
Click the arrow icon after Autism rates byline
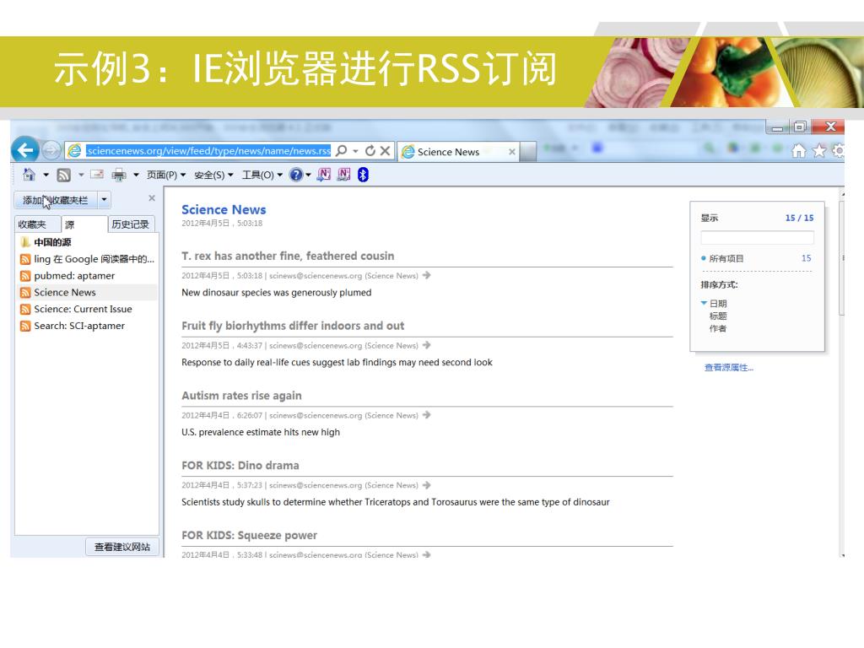(x=426, y=415)
